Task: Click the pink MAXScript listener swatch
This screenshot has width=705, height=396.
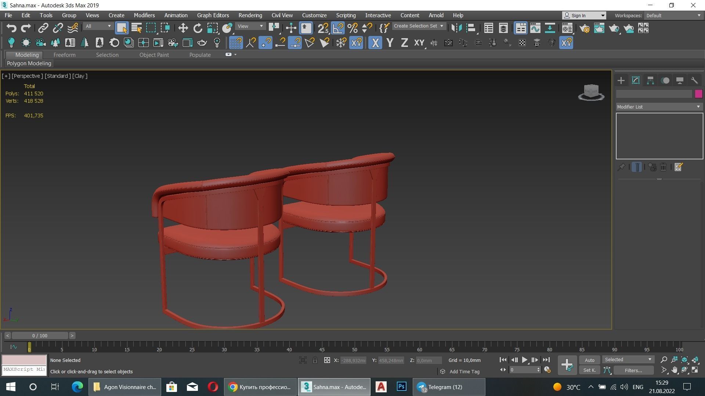Action: 24,360
